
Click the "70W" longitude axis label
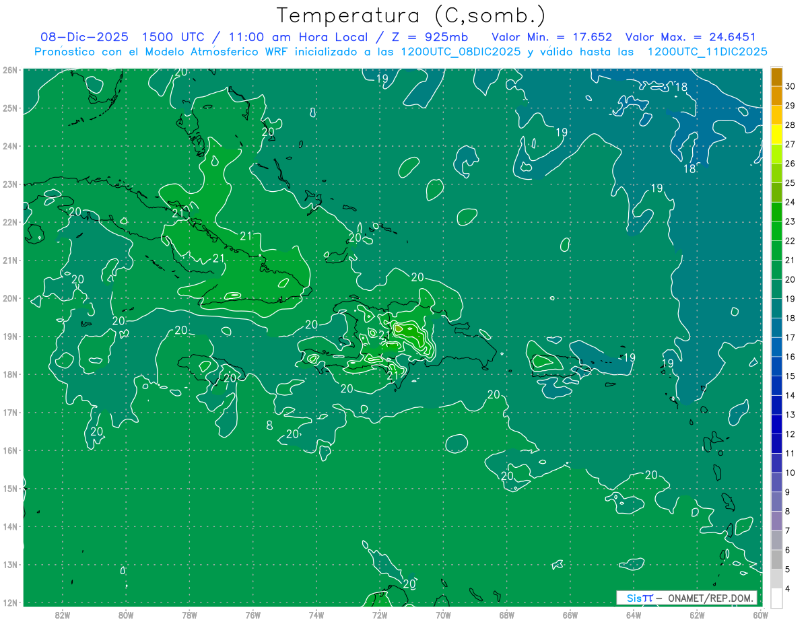[x=443, y=615]
